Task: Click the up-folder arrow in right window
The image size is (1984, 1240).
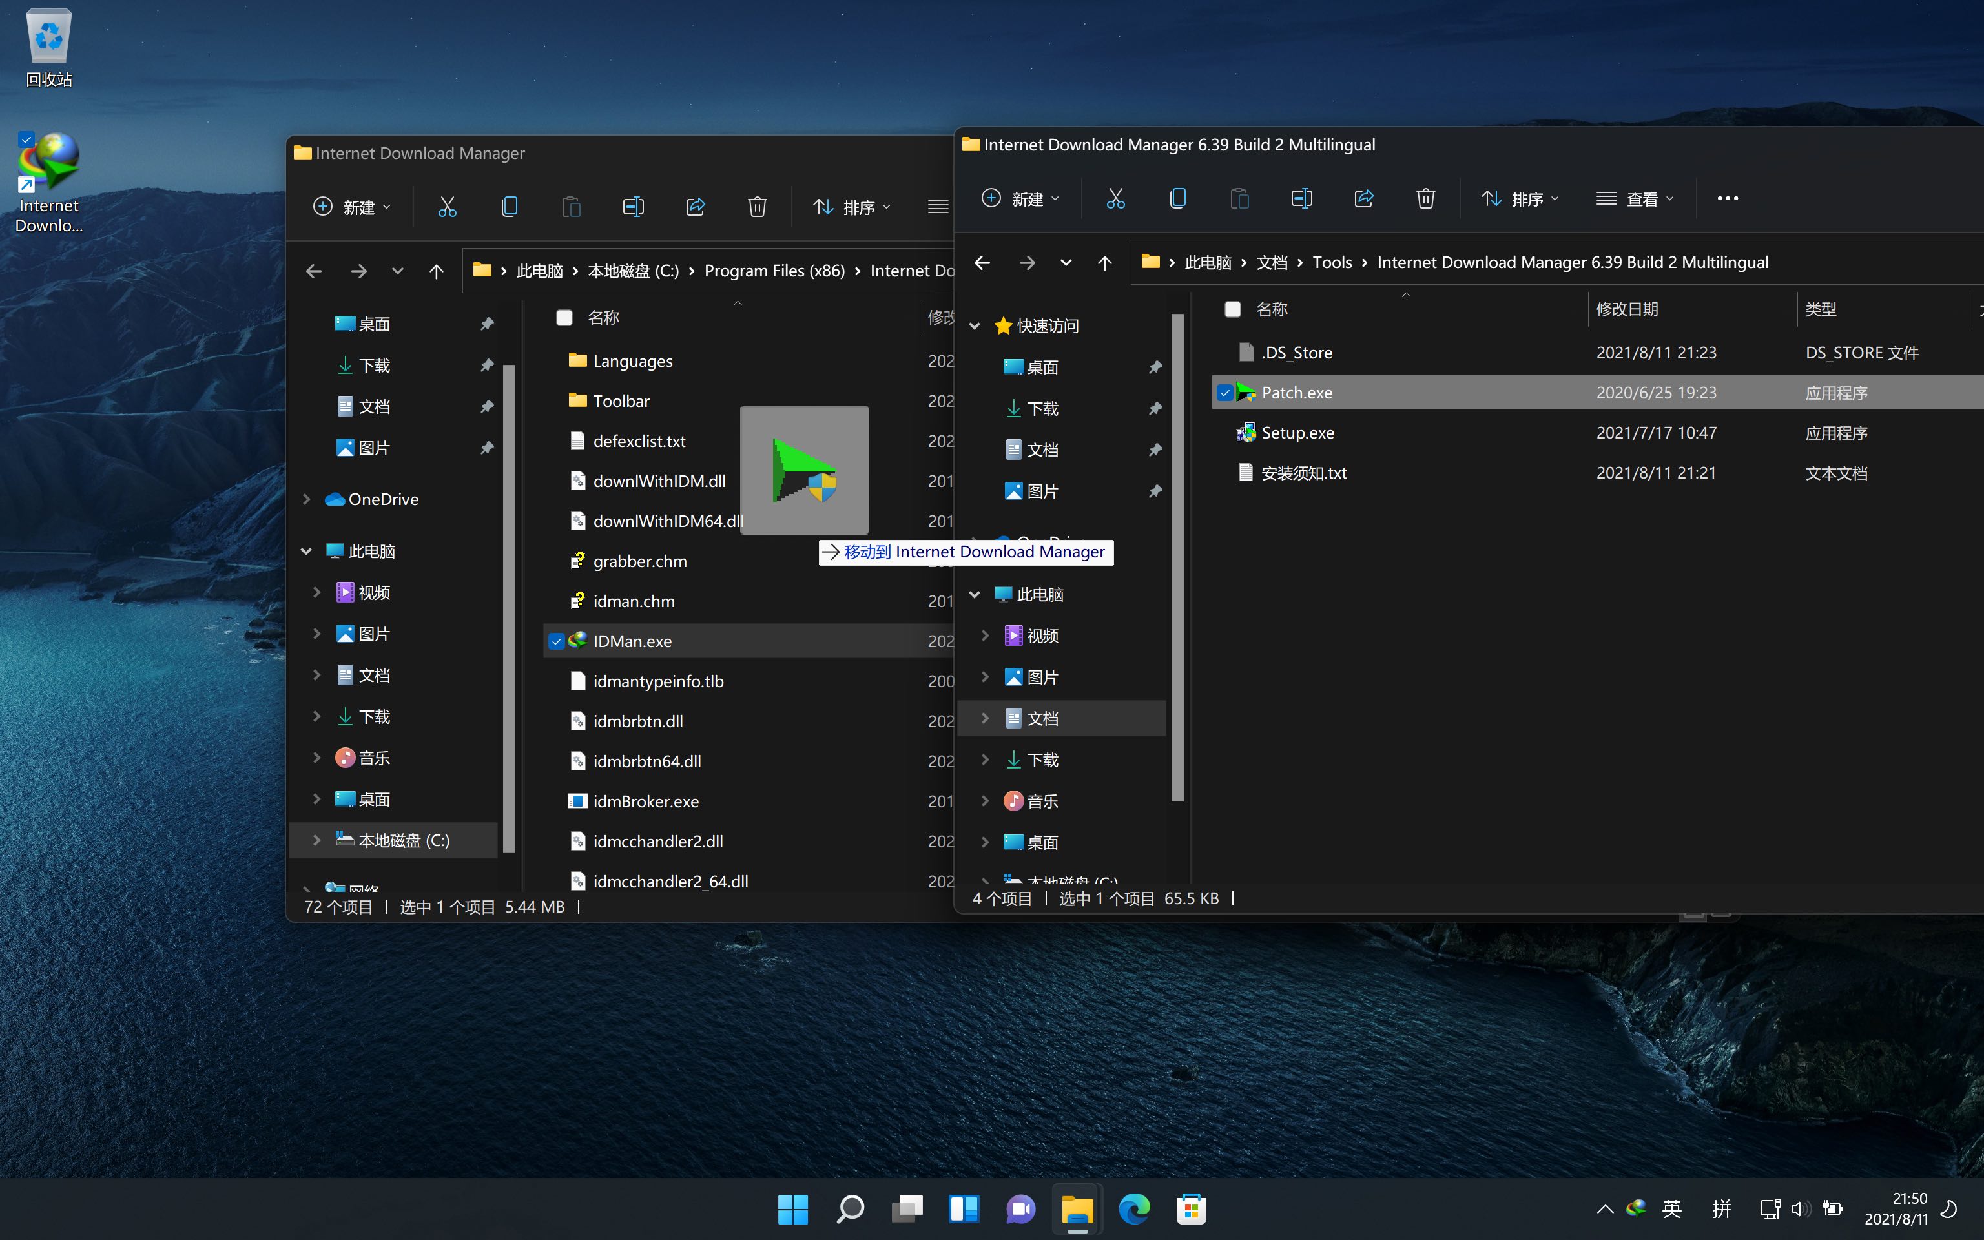Action: [x=1104, y=262]
